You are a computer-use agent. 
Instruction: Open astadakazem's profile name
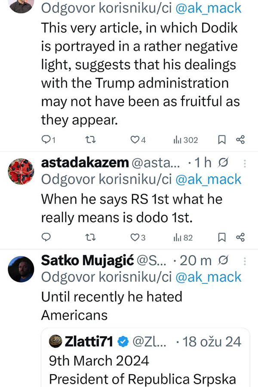85,163
